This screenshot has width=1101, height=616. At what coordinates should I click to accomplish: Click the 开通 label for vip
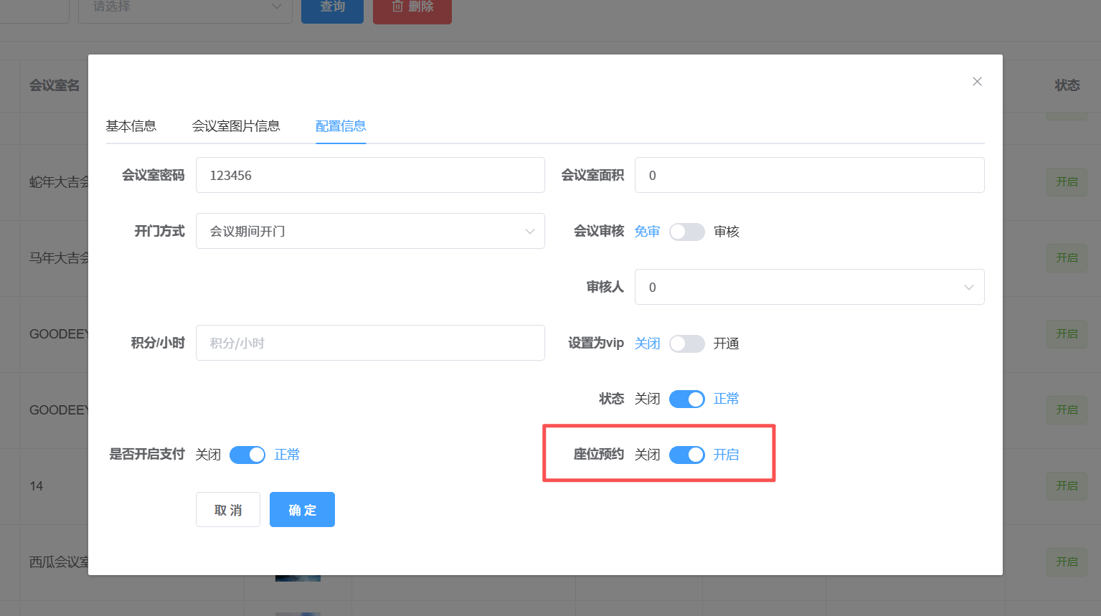click(x=727, y=343)
